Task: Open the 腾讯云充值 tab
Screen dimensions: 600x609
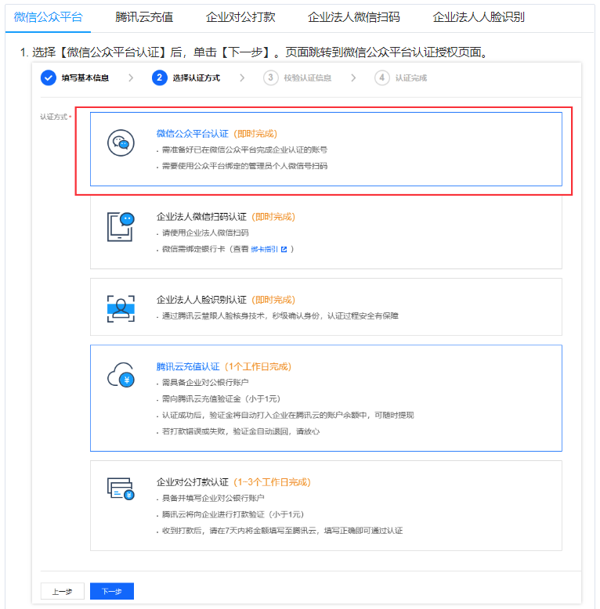Action: point(144,17)
